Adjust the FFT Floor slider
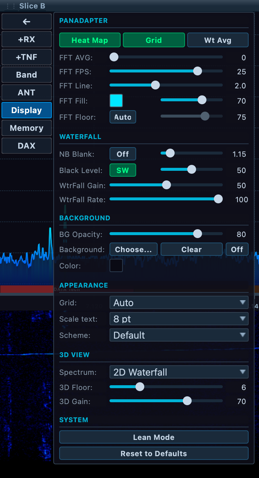The image size is (259, 478). click(192, 116)
